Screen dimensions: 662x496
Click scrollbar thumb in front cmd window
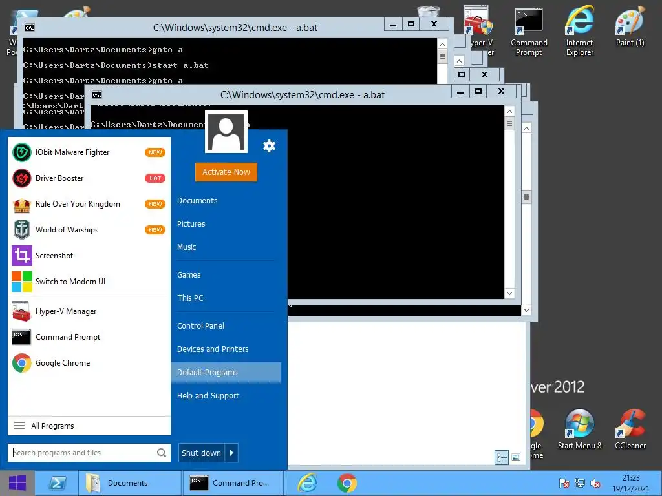click(x=509, y=123)
